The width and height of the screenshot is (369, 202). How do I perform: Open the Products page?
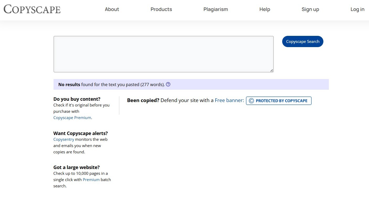(x=161, y=9)
